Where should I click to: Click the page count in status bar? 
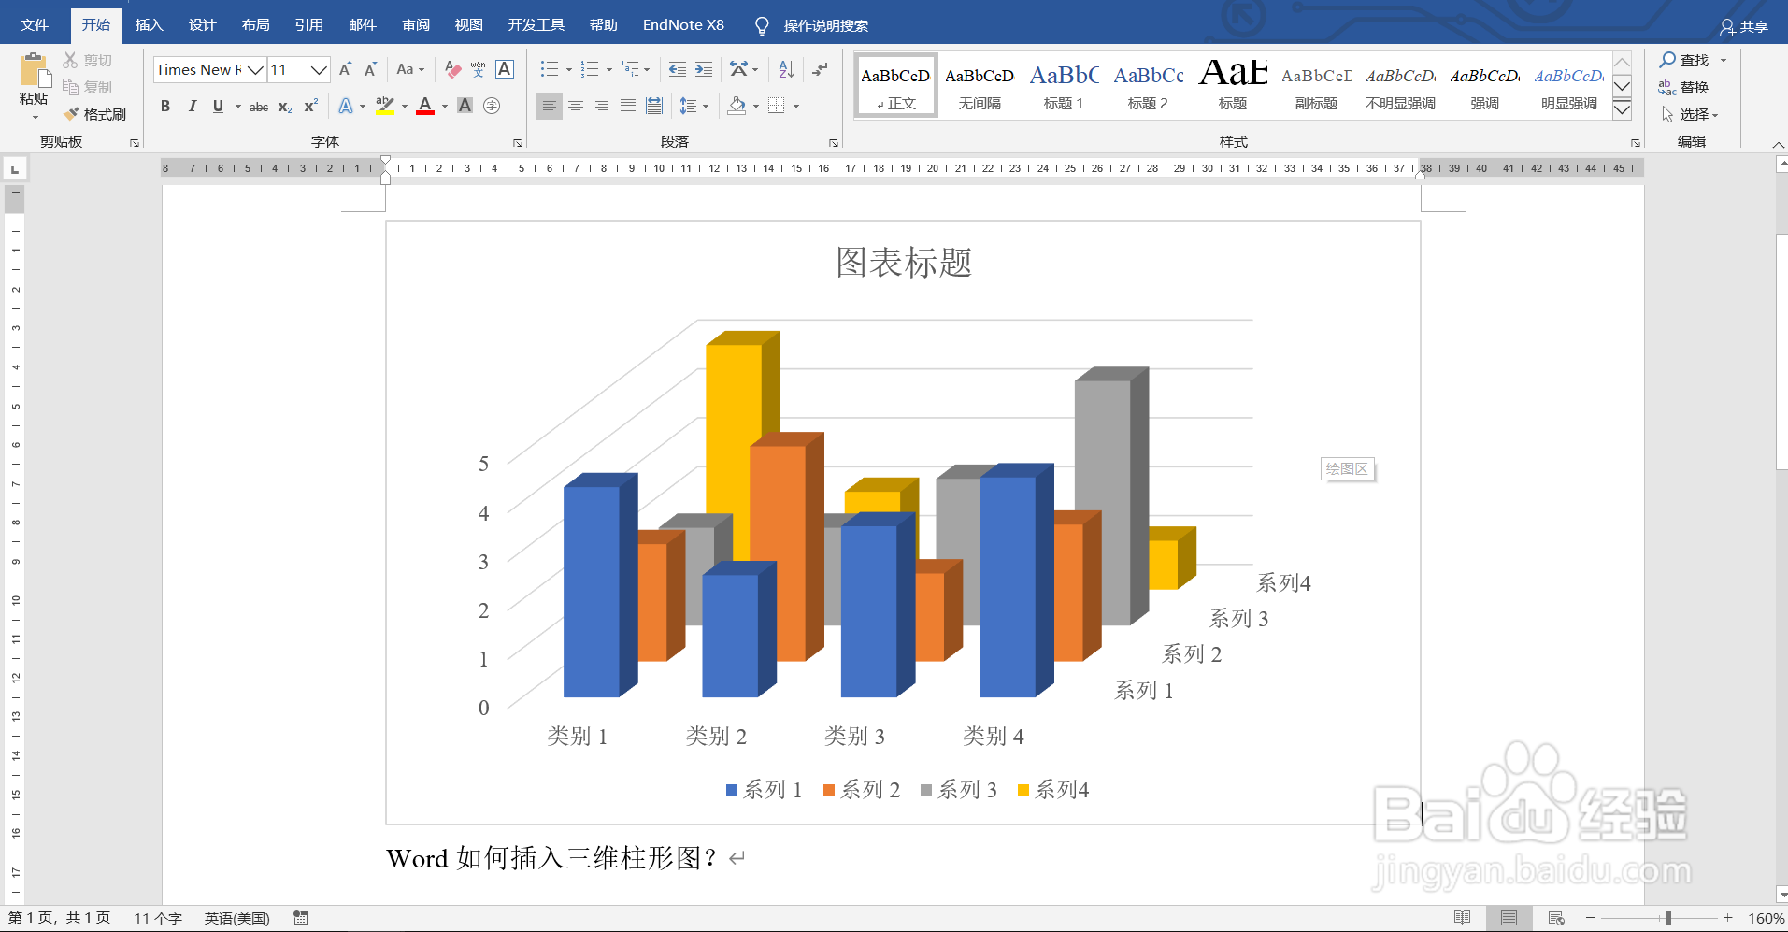coord(60,918)
